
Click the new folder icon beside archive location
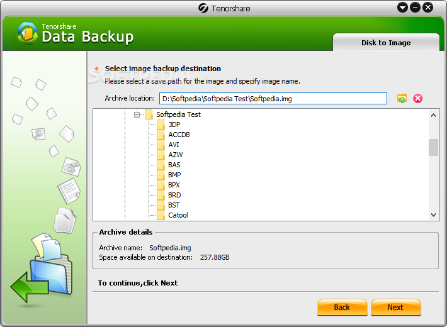[x=402, y=99]
